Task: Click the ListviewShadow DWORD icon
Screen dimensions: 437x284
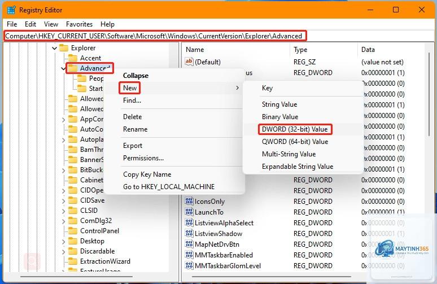Action: point(189,233)
